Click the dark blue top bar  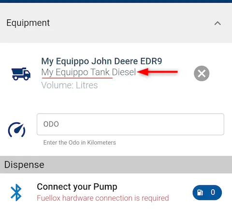(x=116, y=1)
